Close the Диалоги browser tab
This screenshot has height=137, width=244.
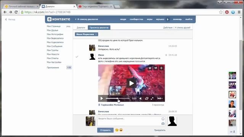tap(74, 6)
